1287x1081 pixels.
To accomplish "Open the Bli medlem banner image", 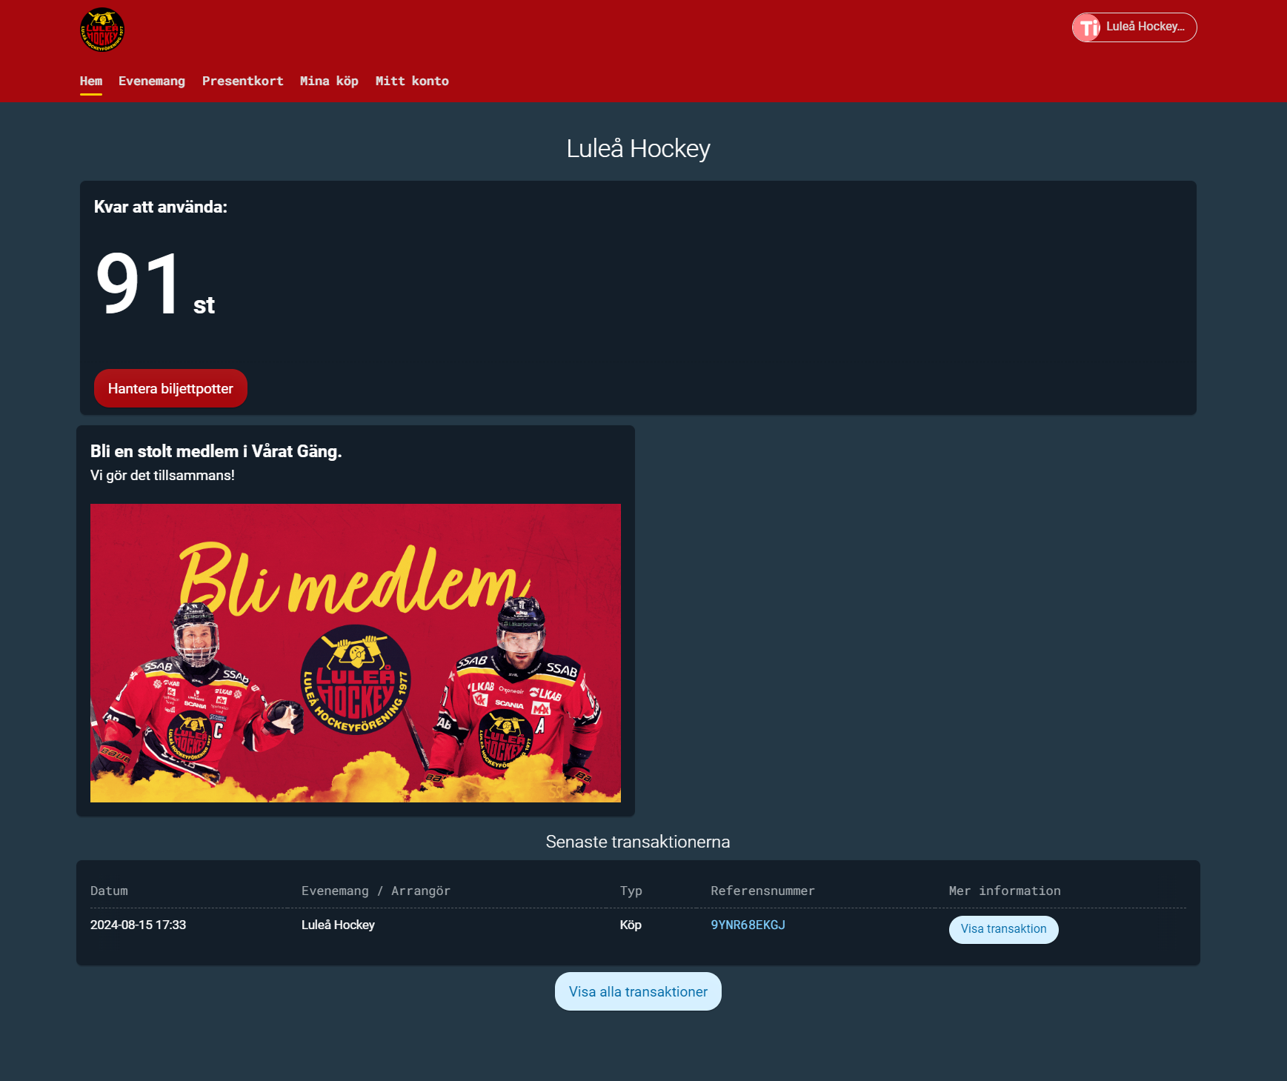I will (x=356, y=653).
